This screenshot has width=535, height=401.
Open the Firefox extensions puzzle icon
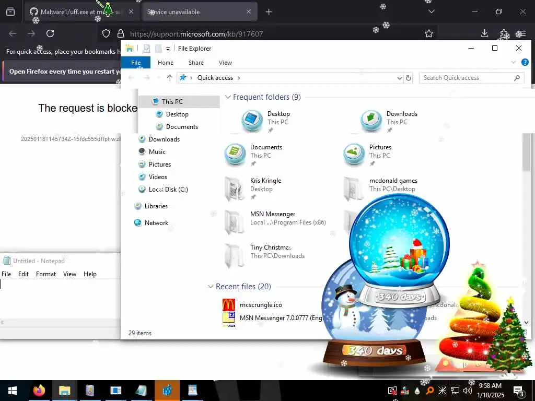coord(504,33)
